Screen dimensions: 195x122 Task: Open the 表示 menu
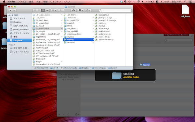coord(38,2)
